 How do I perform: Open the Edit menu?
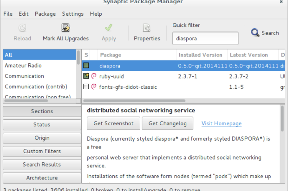tap(24, 14)
